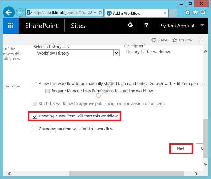This screenshot has height=179, width=211.
Task: Open the Sites link in header
Action: [78, 26]
